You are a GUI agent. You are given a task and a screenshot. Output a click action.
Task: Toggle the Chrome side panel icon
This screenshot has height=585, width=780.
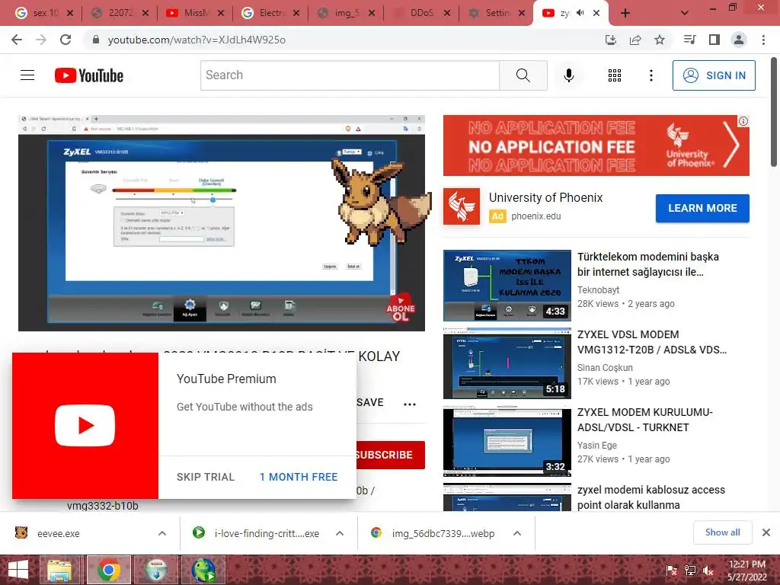[x=714, y=40]
